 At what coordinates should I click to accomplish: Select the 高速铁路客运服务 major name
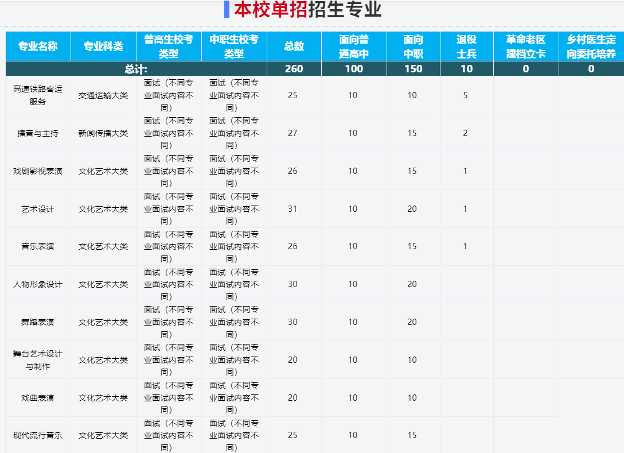38,95
